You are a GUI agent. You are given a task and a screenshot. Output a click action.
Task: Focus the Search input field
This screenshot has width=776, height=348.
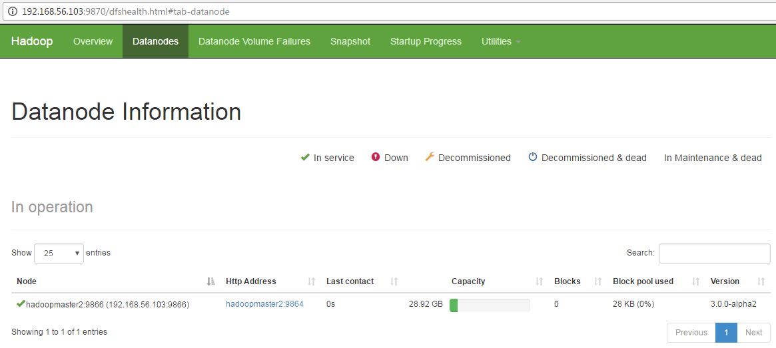point(714,253)
